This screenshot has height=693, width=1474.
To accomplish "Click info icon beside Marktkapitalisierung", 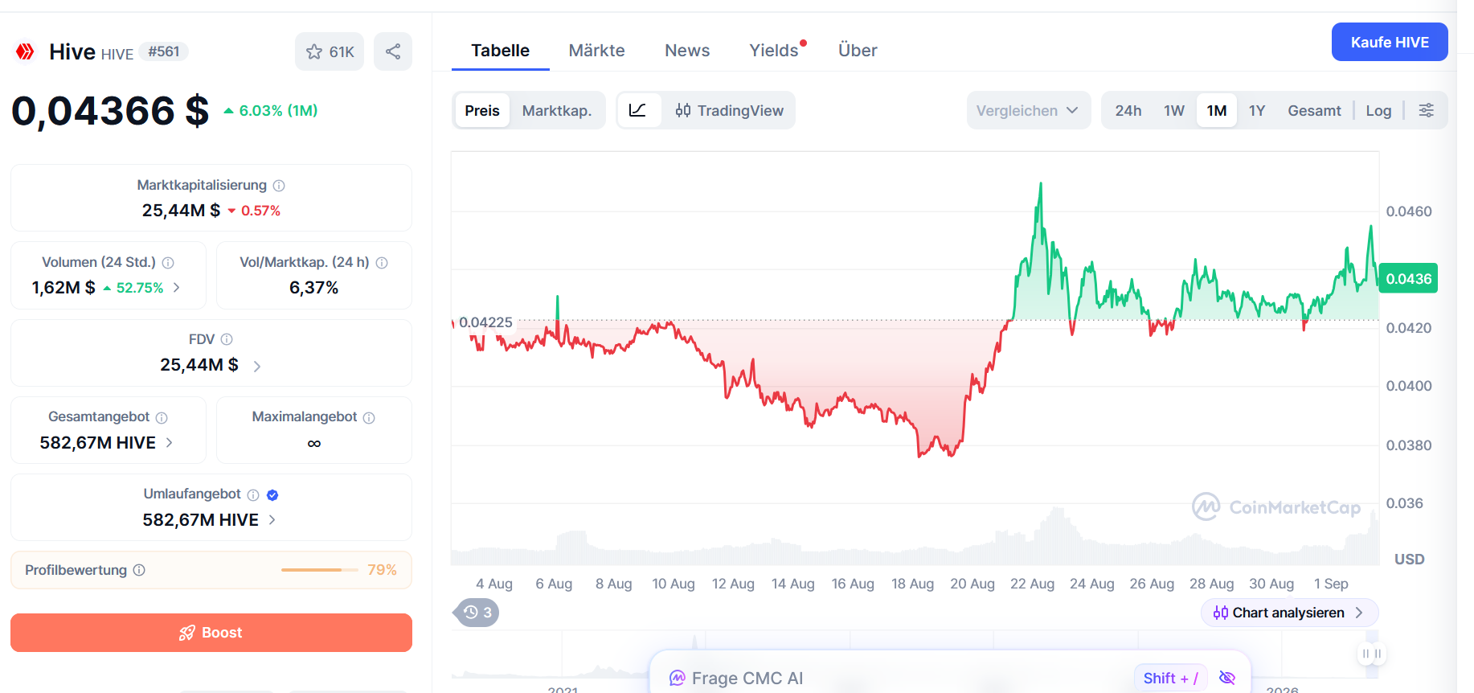I will pyautogui.click(x=279, y=186).
